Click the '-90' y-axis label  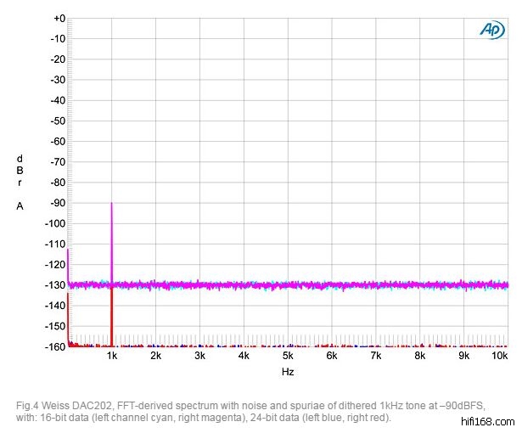click(x=57, y=203)
